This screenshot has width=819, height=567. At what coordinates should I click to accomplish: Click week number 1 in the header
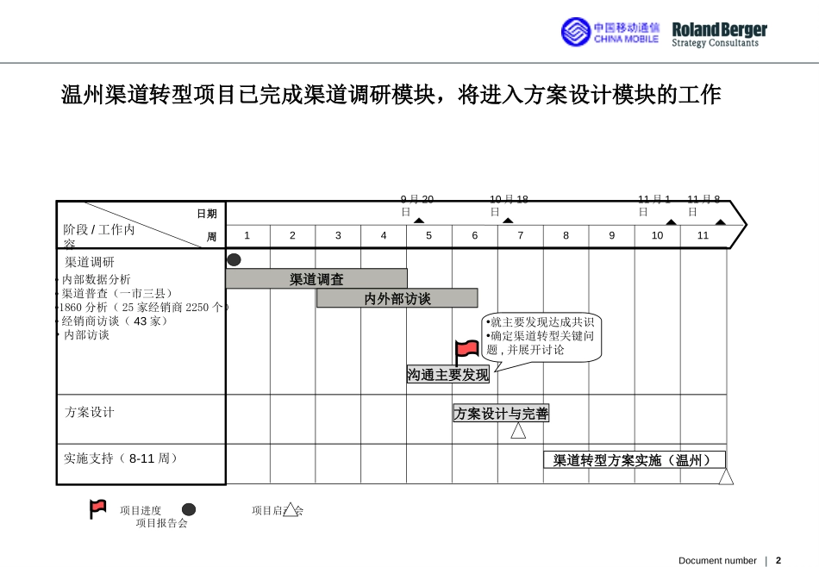[247, 235]
